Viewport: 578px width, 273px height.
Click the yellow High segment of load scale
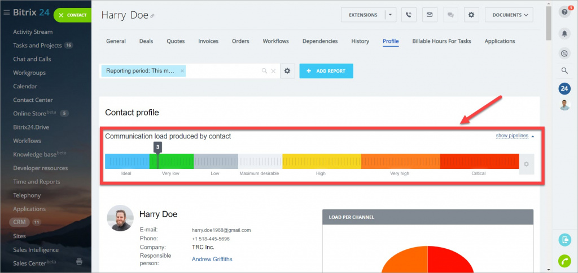click(x=321, y=162)
